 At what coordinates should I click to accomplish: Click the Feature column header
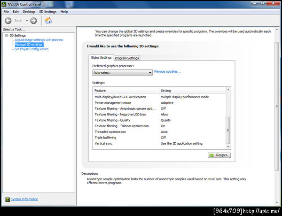point(126,91)
